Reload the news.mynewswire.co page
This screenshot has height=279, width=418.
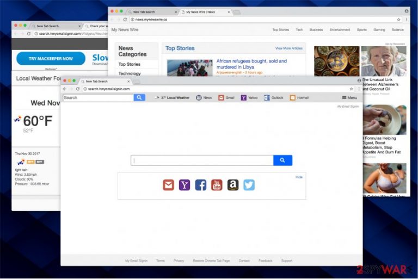tap(125, 20)
